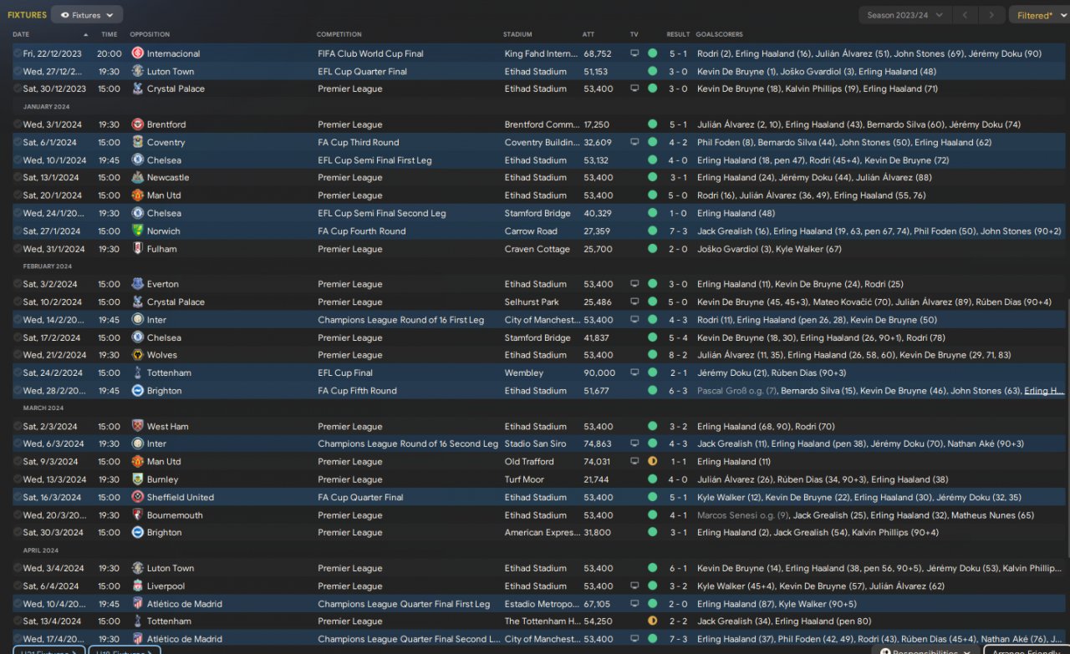Click the Norwich club badge
The image size is (1070, 654).
tap(138, 231)
